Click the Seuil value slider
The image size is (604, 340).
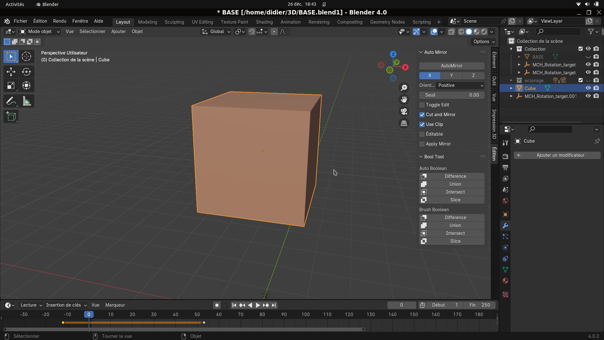point(451,95)
